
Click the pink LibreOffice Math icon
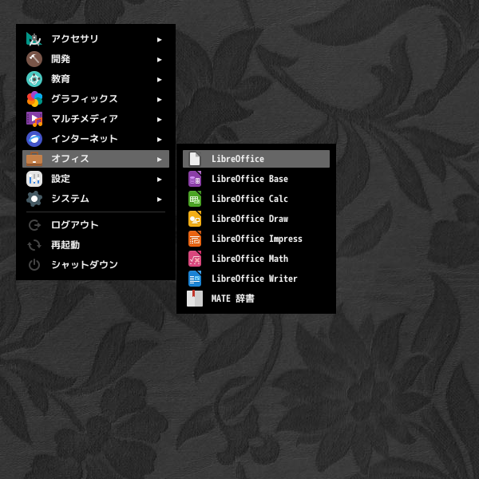[195, 259]
